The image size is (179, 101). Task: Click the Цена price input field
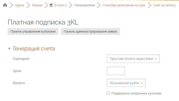(116, 71)
